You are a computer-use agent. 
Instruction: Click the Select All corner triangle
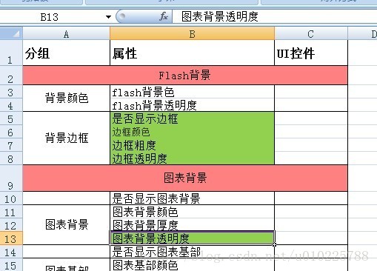(x=11, y=33)
